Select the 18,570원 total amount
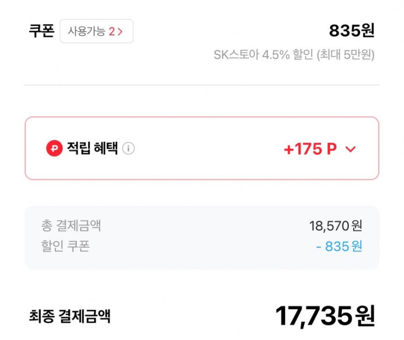This screenshot has height=340, width=404. click(335, 226)
